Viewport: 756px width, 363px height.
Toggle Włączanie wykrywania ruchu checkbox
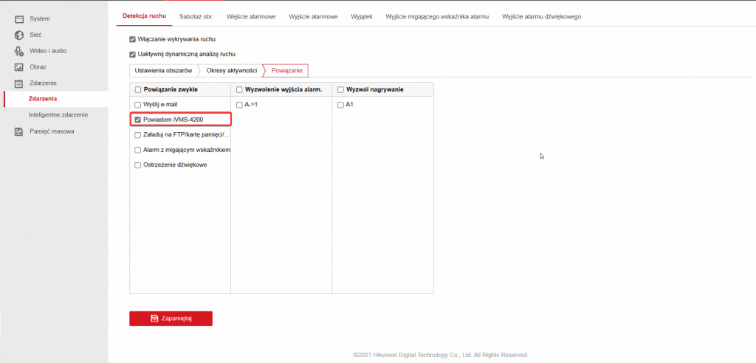click(x=132, y=39)
